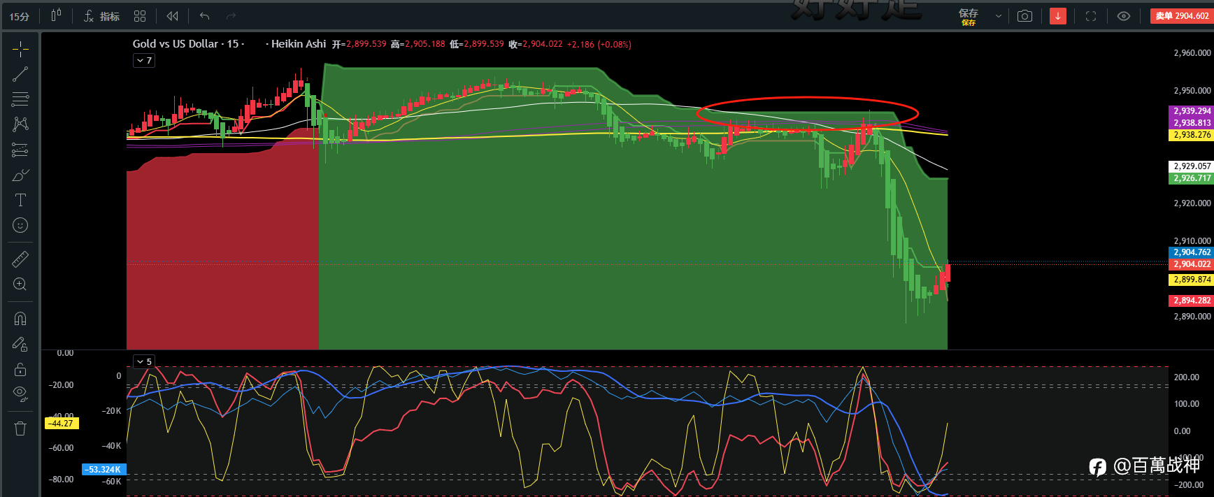
Task: Click the 卖单 2904.602 sell button
Action: pyautogui.click(x=1181, y=15)
